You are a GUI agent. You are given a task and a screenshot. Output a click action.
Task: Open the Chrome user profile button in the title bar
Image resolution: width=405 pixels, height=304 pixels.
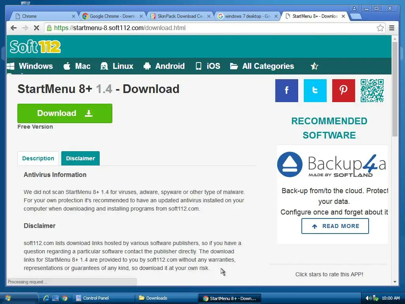[354, 8]
